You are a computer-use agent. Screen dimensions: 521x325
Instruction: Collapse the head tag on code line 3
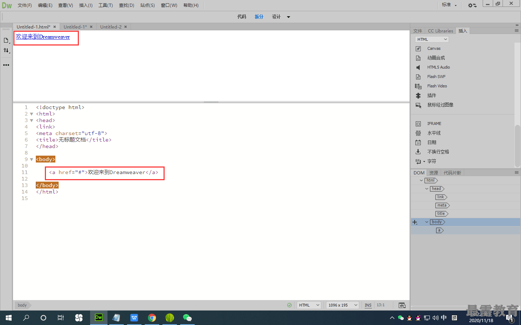pos(31,121)
